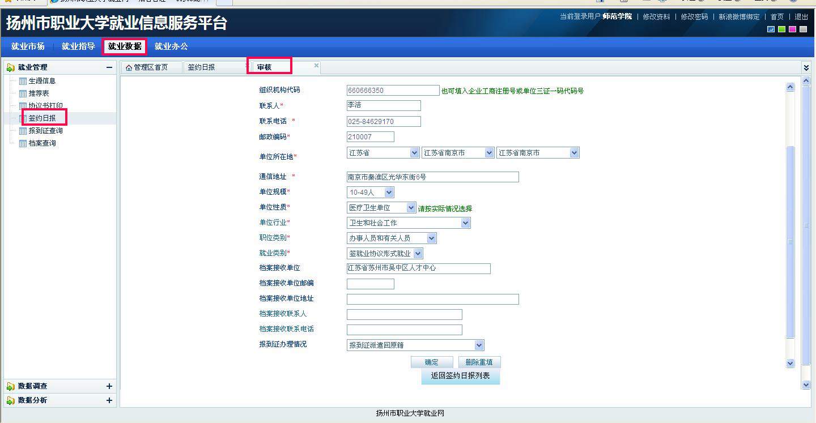Screen dimensions: 816x423
Task: Open the 就业指导 menu
Action: [78, 46]
